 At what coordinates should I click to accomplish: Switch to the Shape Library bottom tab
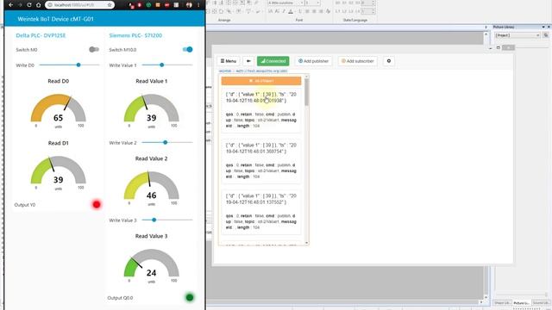click(x=502, y=302)
